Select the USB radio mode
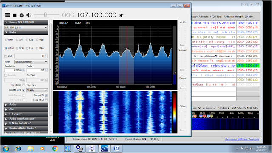Screen dimensions: 272x153 (37, 40)
